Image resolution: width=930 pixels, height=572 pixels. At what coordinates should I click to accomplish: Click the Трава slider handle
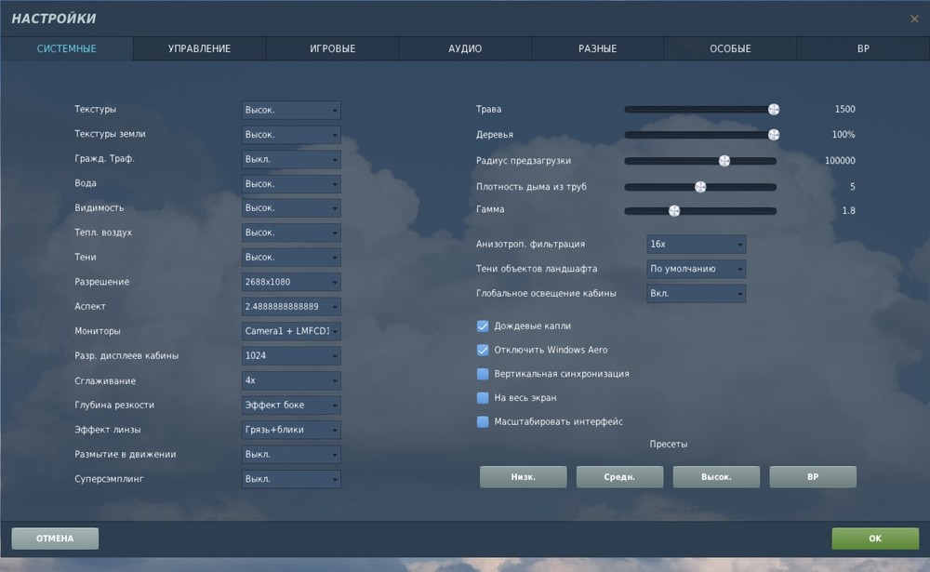click(774, 109)
